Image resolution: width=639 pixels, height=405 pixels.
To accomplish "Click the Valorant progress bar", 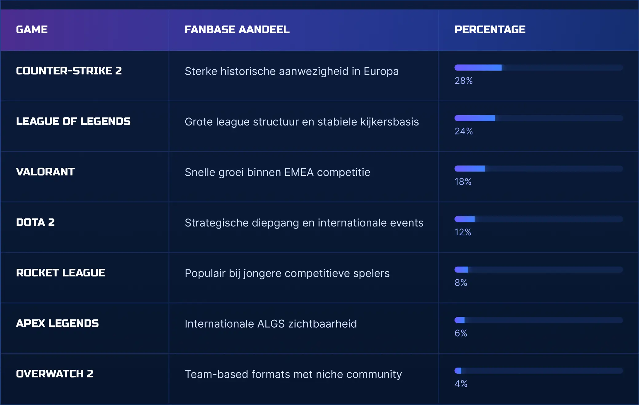I will coord(538,169).
